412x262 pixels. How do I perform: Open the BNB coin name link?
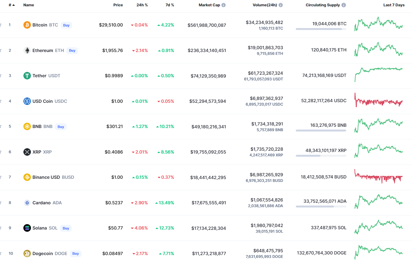[x=37, y=126]
